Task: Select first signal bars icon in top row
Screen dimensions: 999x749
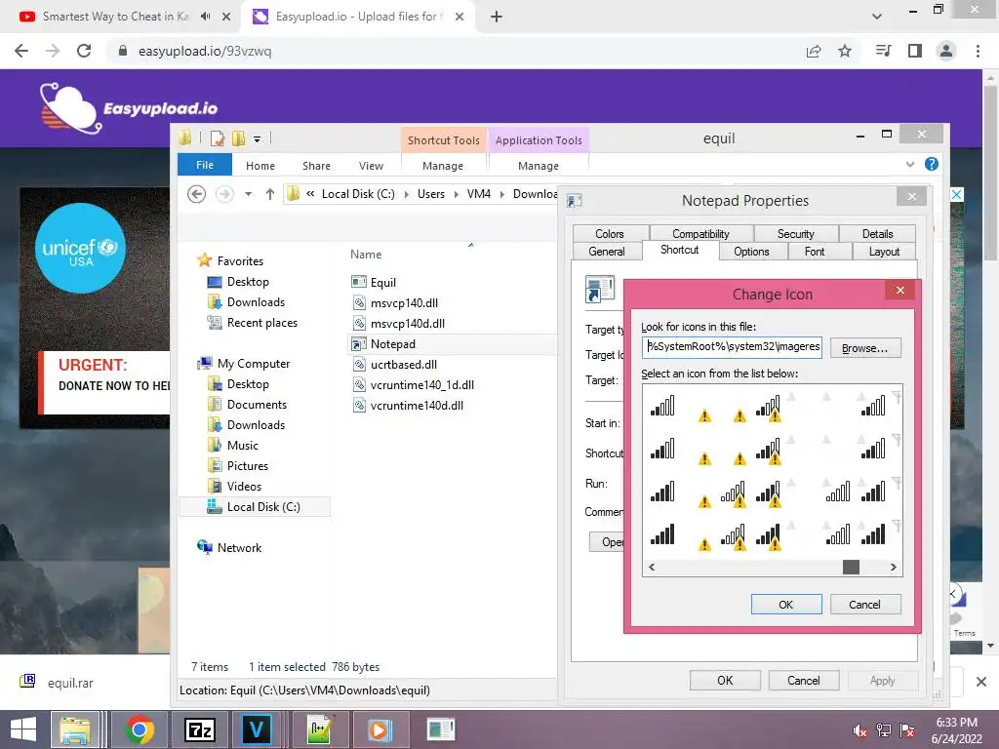Action: [x=662, y=406]
